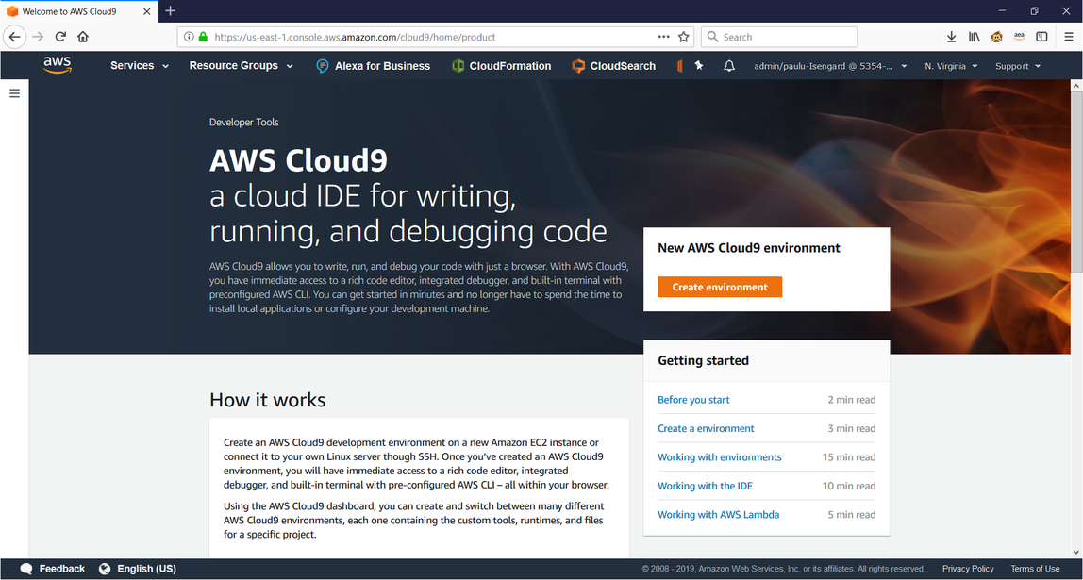Open the notifications bell

pyautogui.click(x=728, y=66)
